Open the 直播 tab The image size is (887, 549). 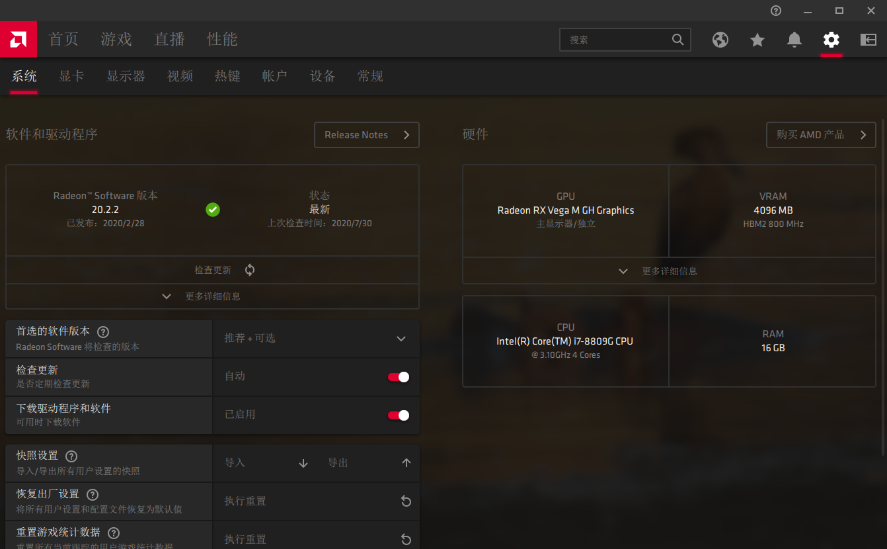pos(169,39)
